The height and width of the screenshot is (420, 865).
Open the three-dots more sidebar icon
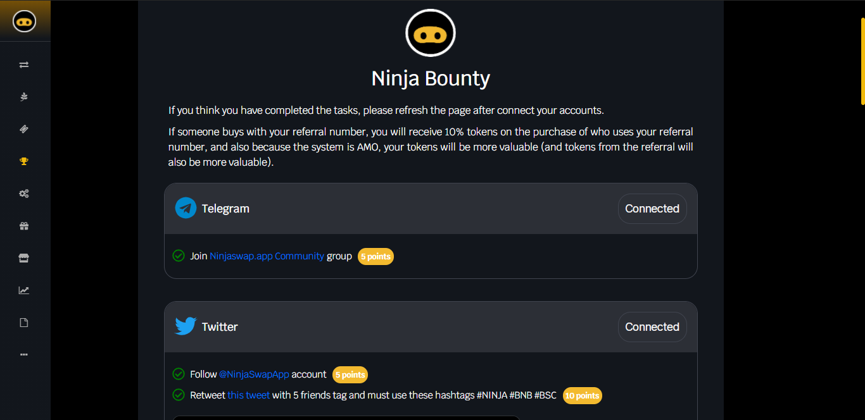tap(24, 355)
